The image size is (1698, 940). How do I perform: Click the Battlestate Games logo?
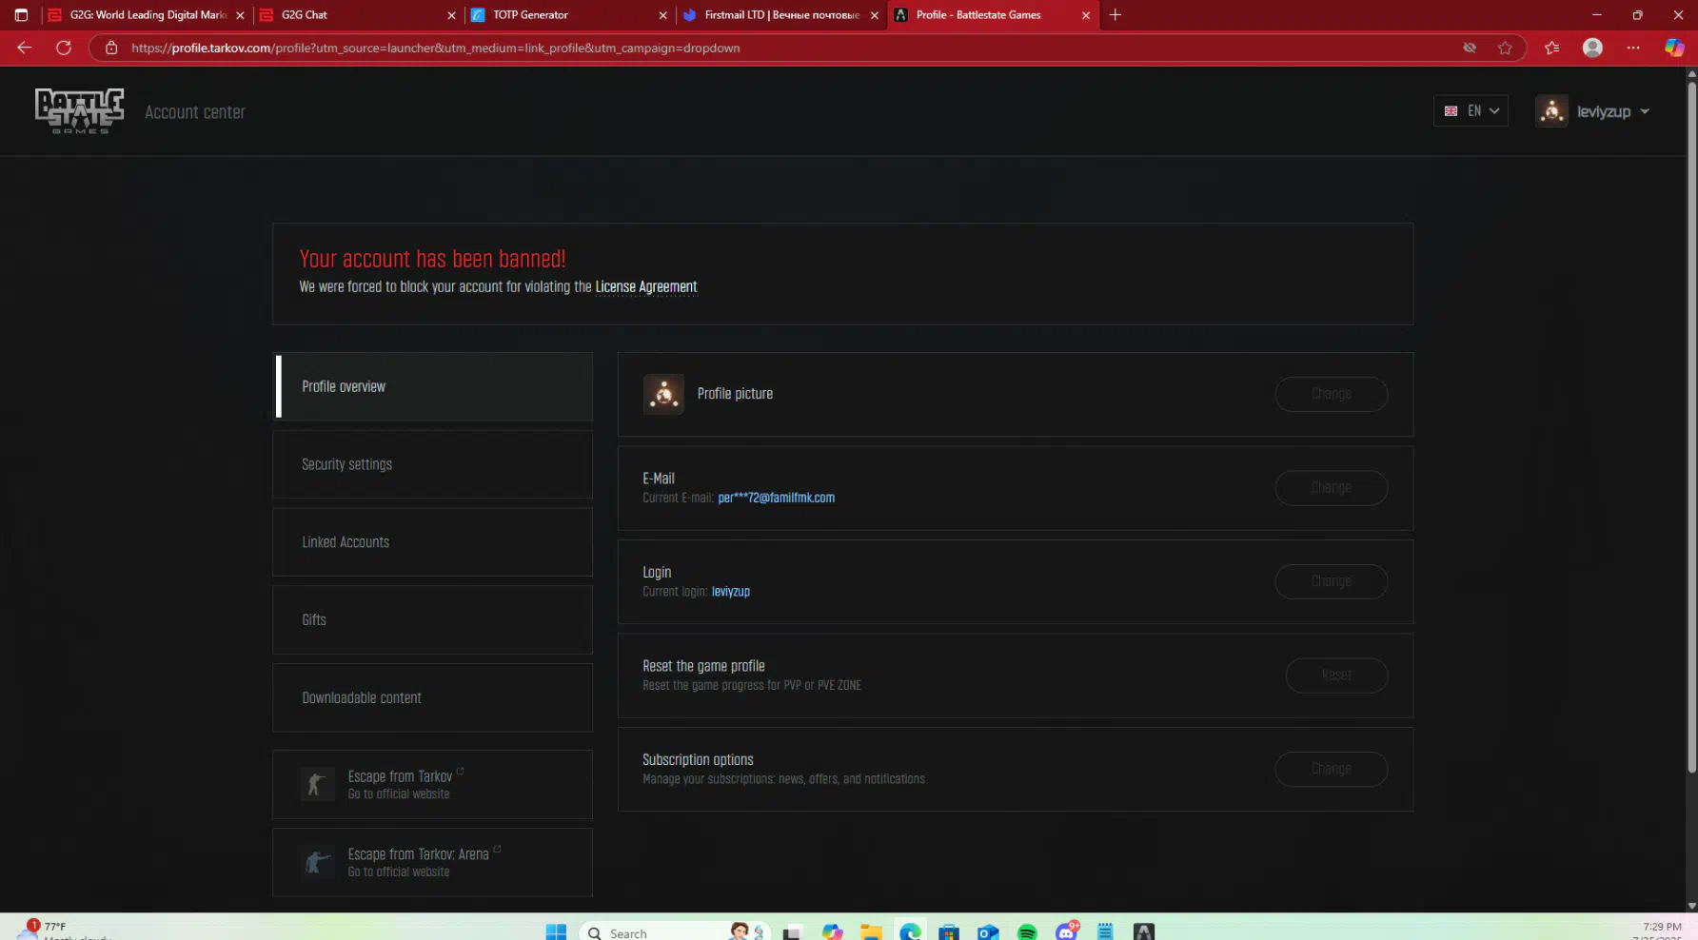pyautogui.click(x=79, y=111)
